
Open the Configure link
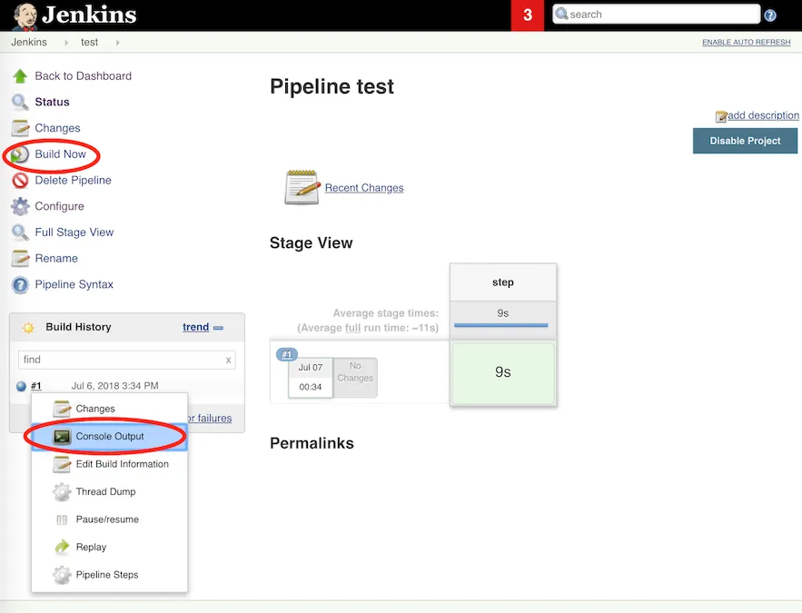coord(59,206)
